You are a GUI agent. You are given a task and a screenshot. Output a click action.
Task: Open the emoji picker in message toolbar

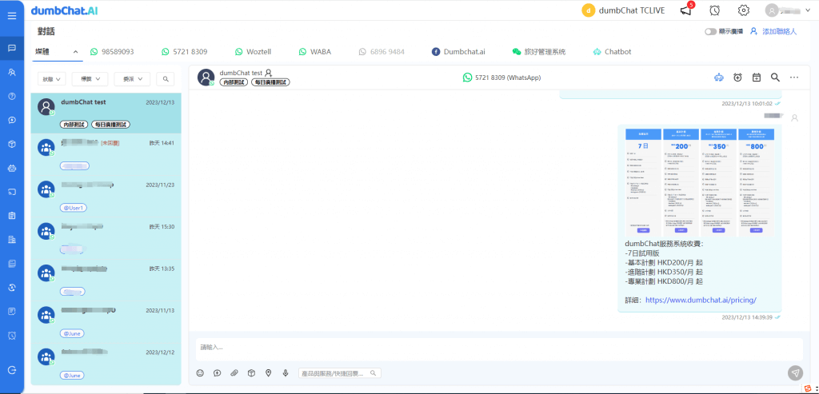pos(200,373)
